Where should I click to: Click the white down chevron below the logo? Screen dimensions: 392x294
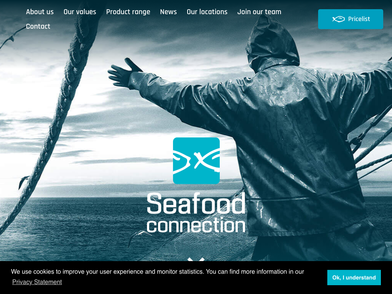(x=196, y=260)
